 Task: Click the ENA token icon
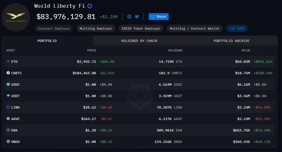click(8, 130)
